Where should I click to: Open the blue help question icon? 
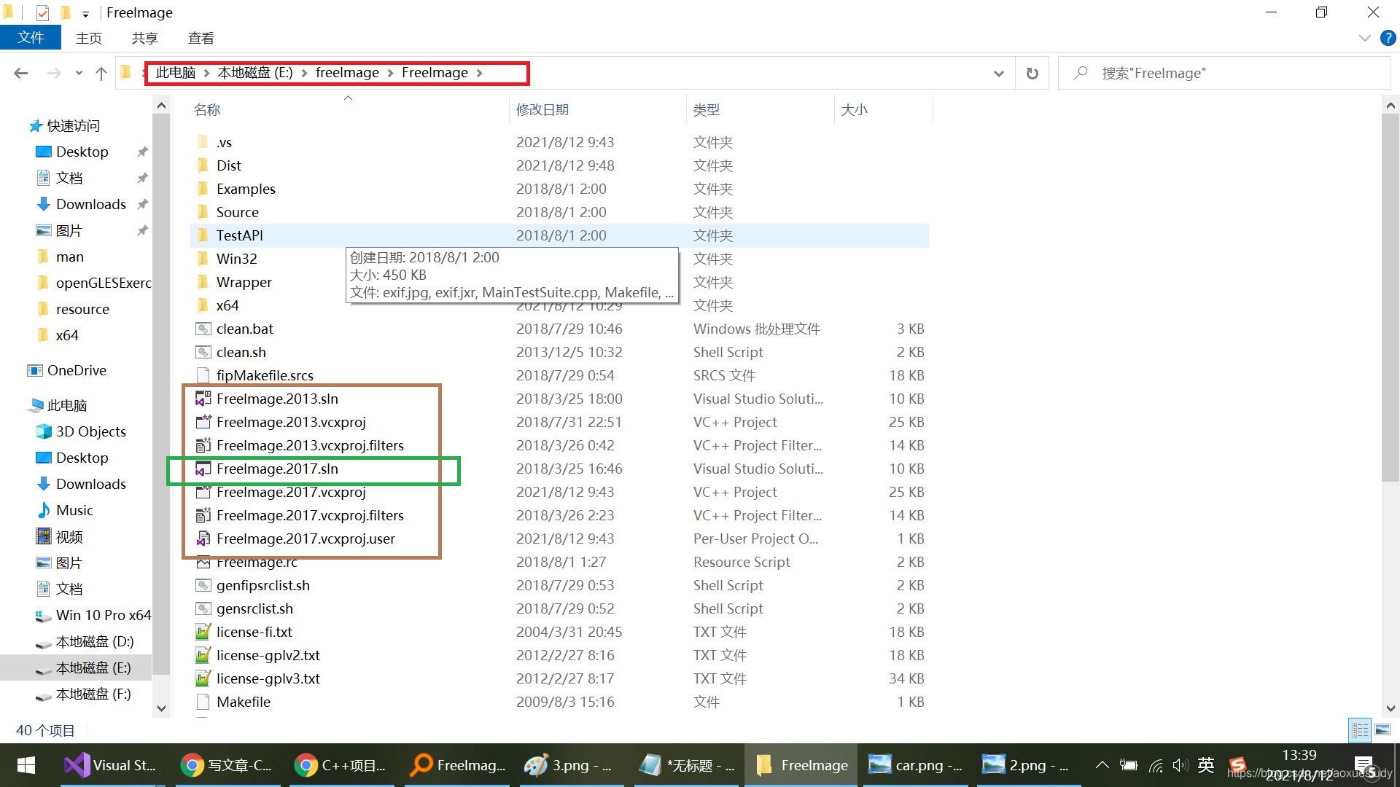point(1388,38)
